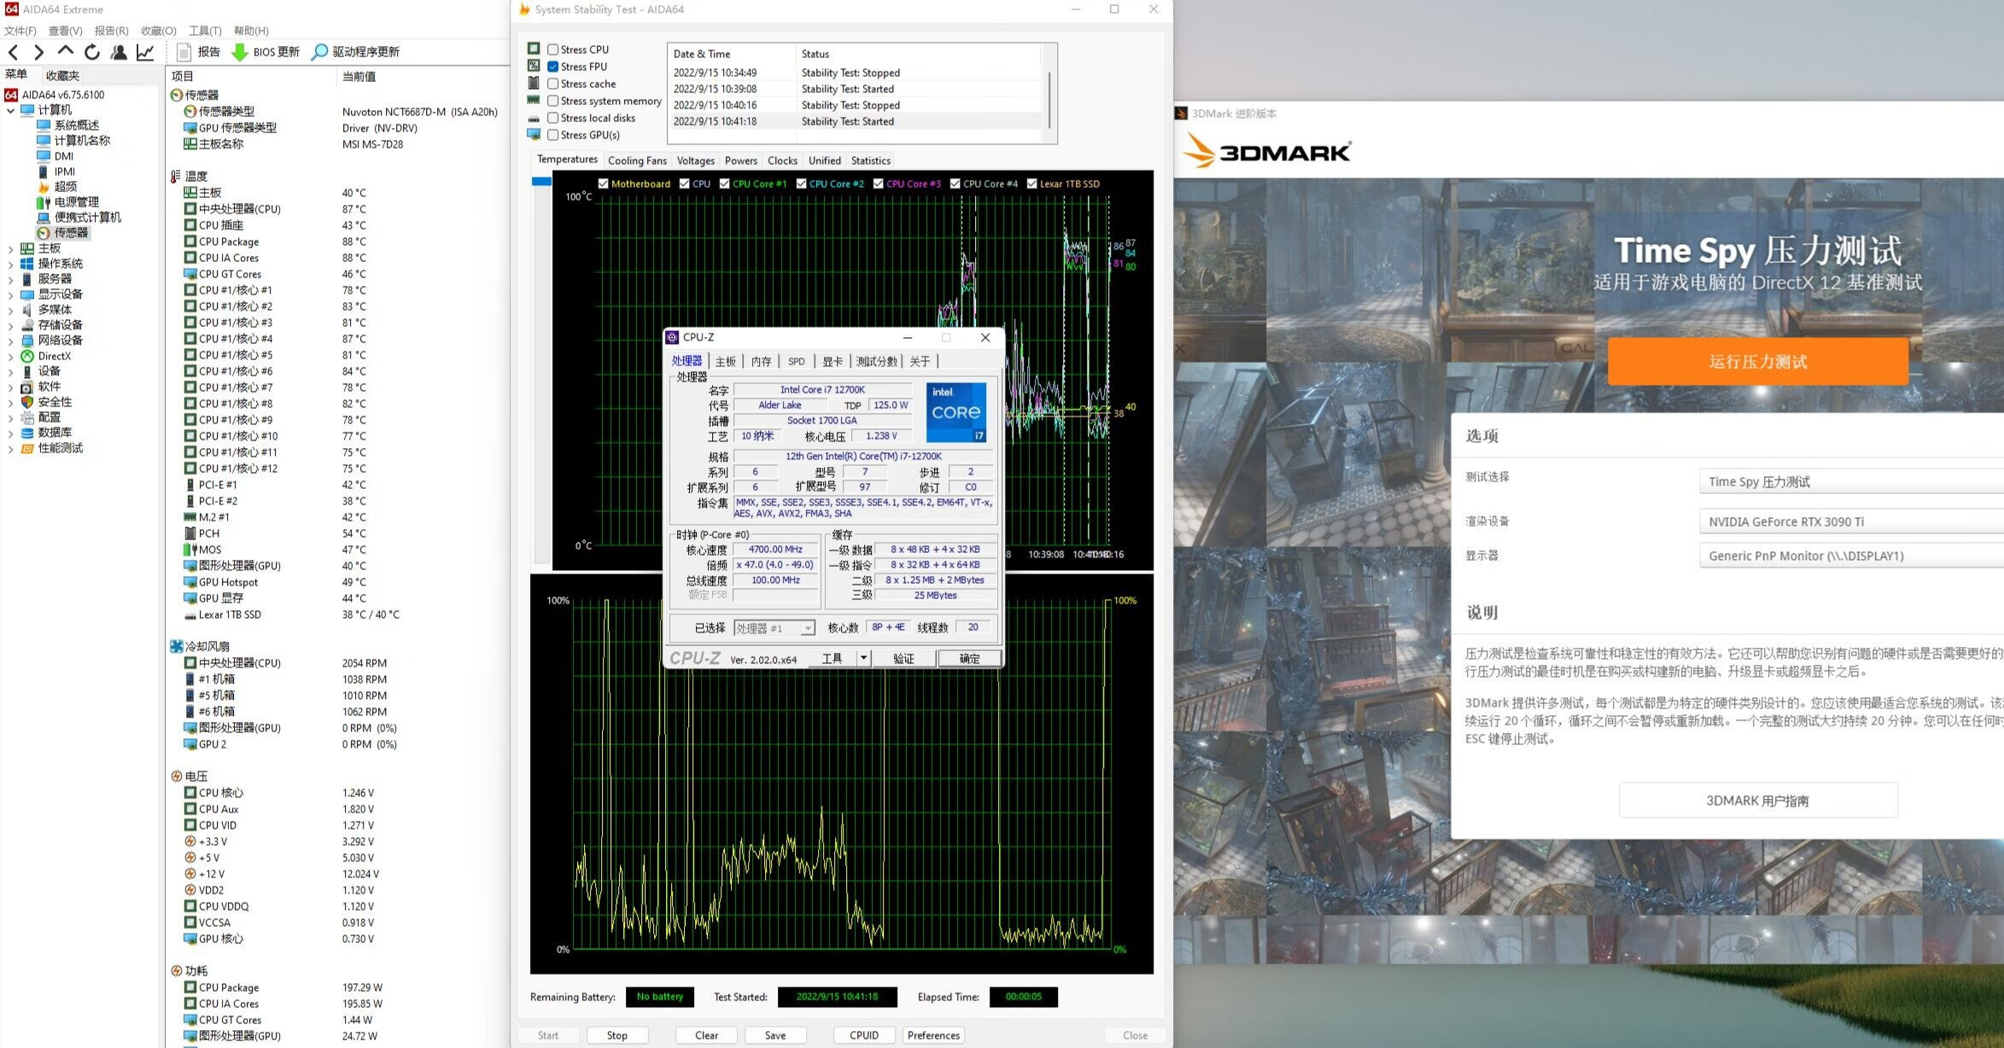Click the refresh icon in AIDA64 toolbar
2004x1048 pixels.
pyautogui.click(x=92, y=52)
